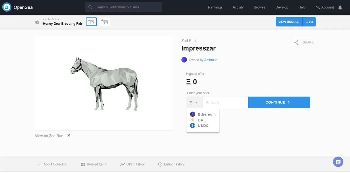Viewport: 350px width, 173px height.
Task: Click the Impresszar title text
Action: point(199,48)
